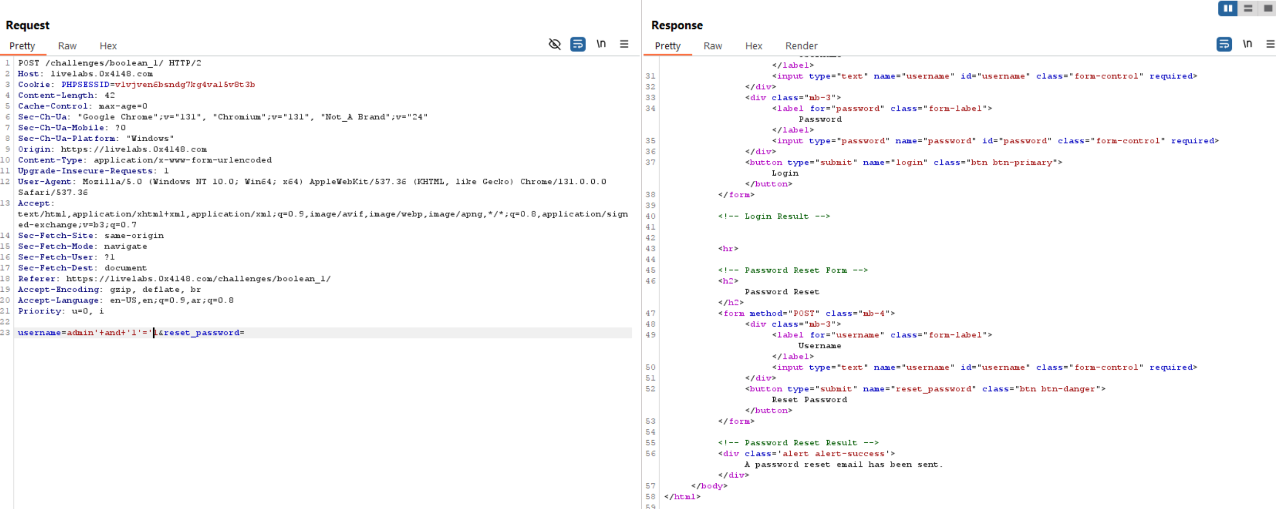Viewport: 1276px width, 509px height.
Task: Click the Request panel title
Action: (x=27, y=25)
